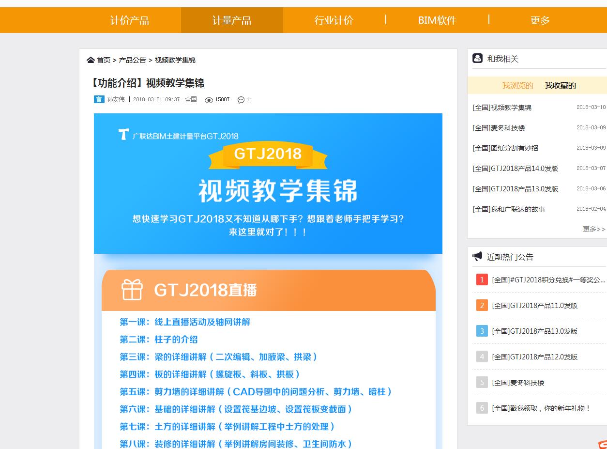The image size is (607, 449).
Task: Open [全国]图纸分割有妙招 entry
Action: pos(505,148)
